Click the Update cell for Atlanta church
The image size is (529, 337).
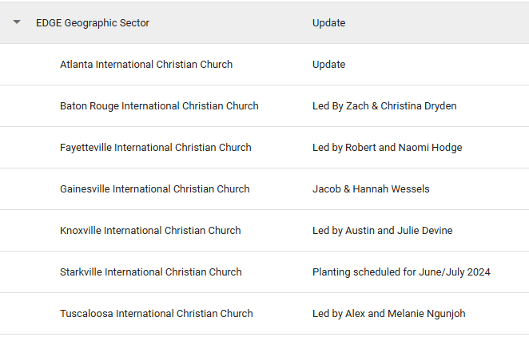tap(328, 65)
